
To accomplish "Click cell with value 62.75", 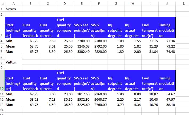I will (x=30, y=94).
